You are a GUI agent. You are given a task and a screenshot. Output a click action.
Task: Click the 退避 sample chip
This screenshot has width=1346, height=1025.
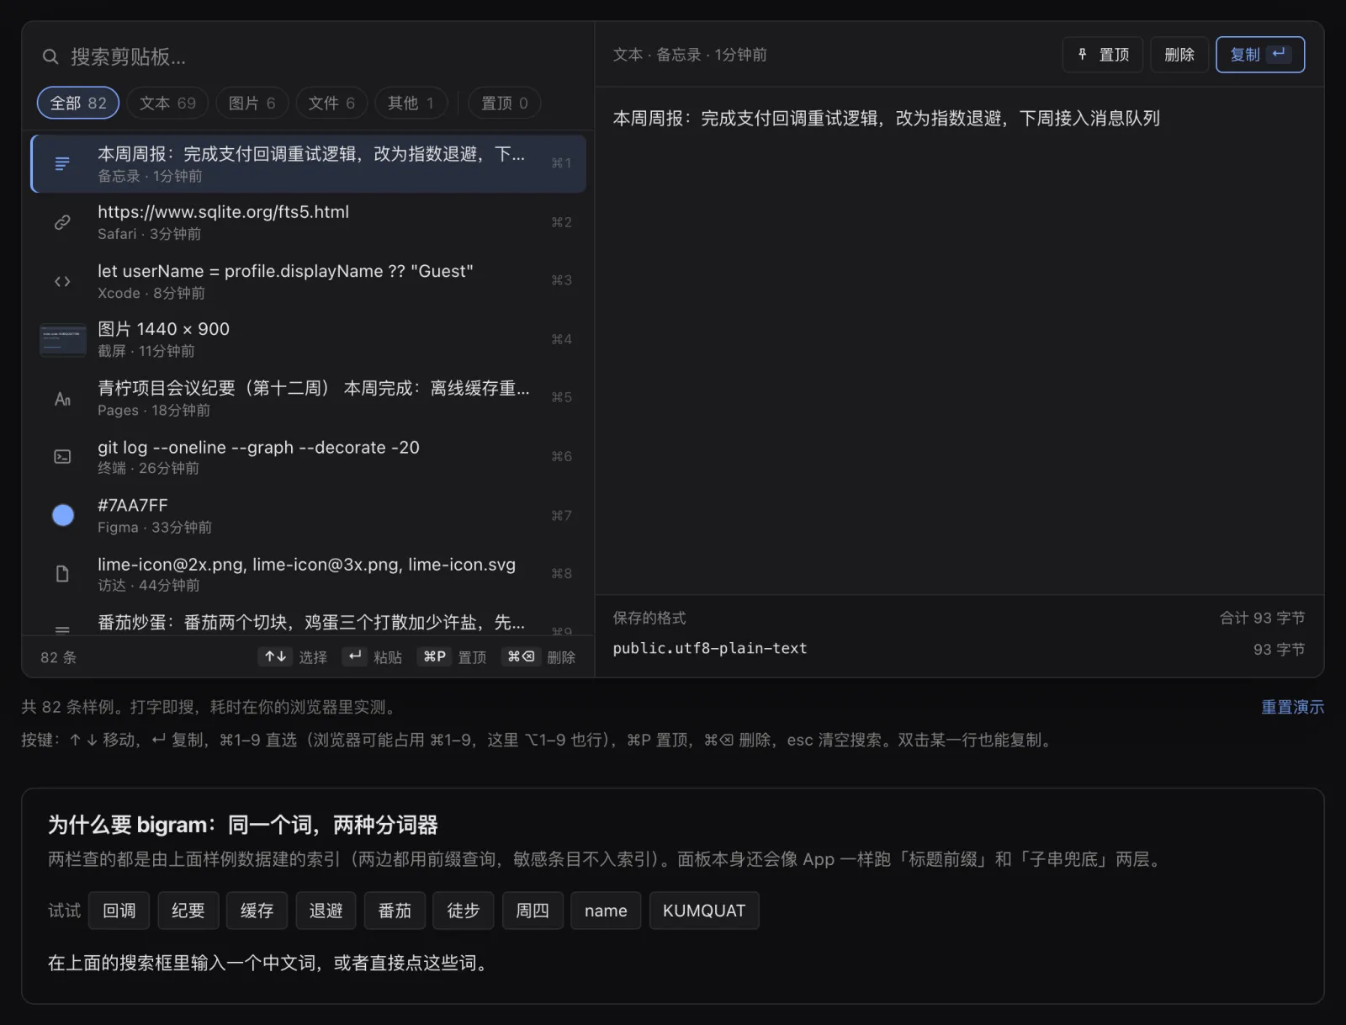(326, 911)
